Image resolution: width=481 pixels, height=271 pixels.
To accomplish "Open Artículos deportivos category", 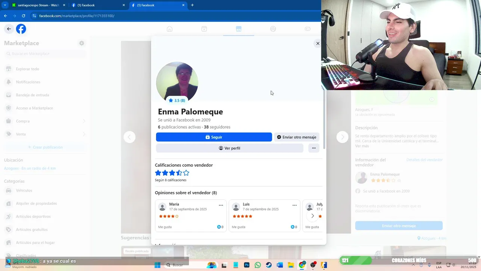I will coord(45,216).
